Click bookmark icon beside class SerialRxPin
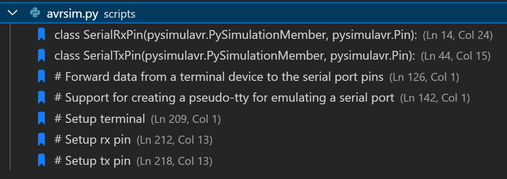The image size is (507, 179). pos(41,35)
